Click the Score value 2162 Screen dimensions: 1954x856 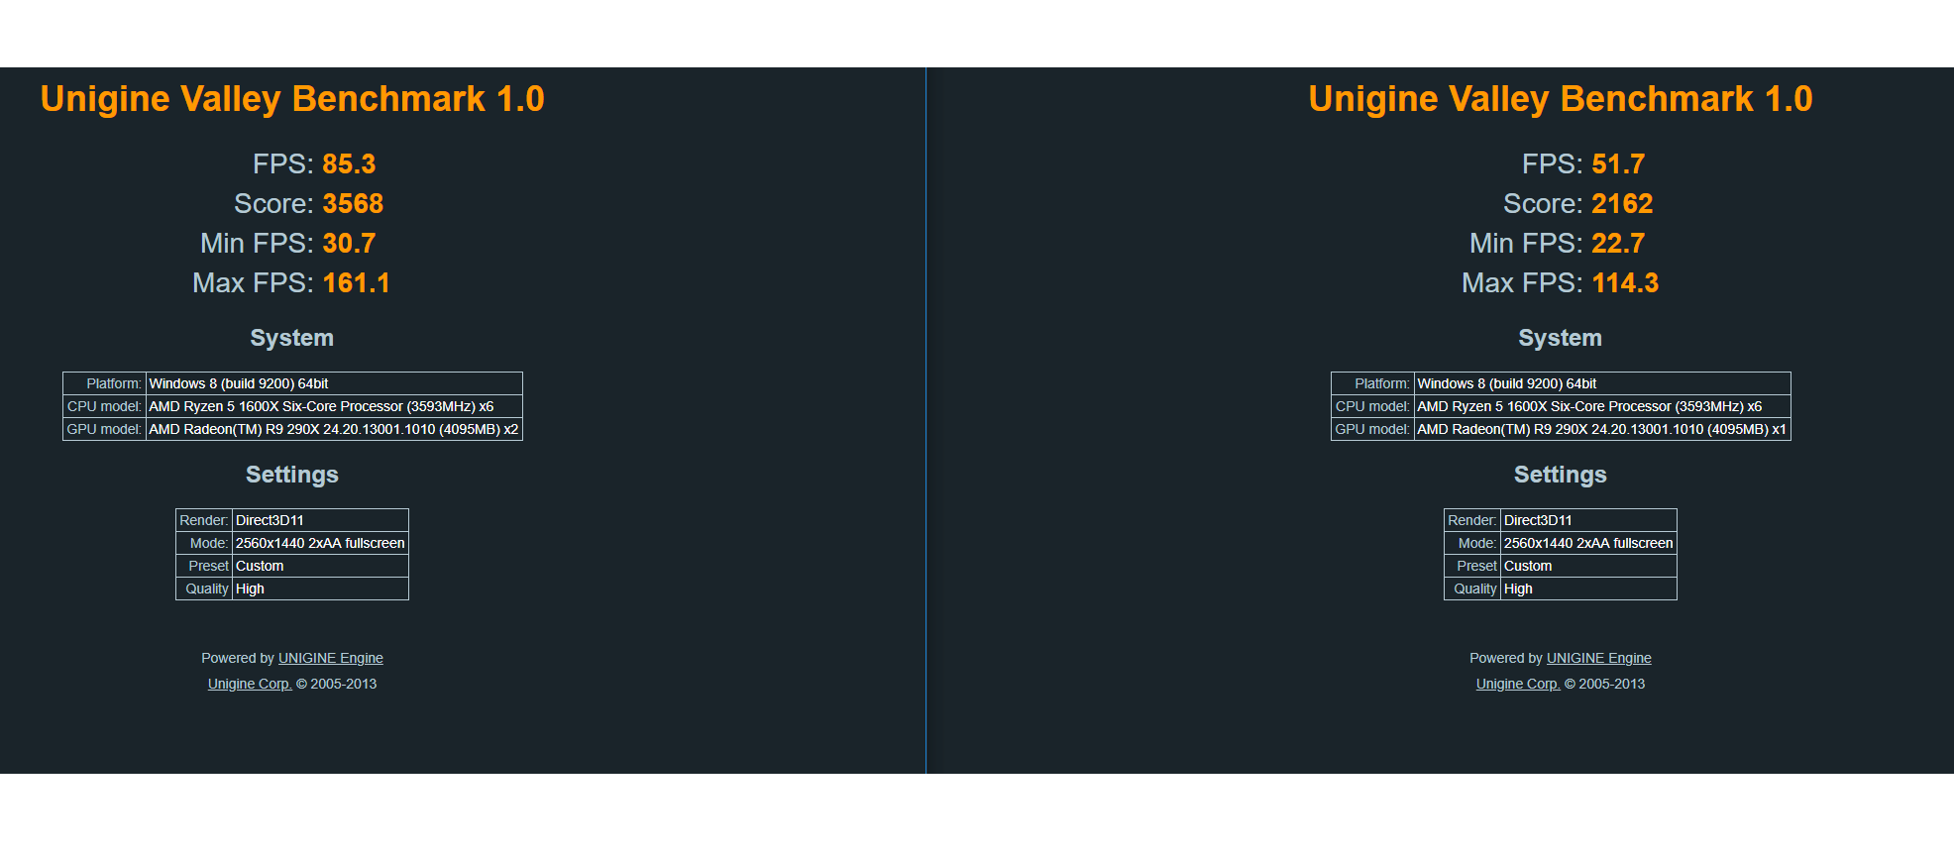pos(1622,203)
